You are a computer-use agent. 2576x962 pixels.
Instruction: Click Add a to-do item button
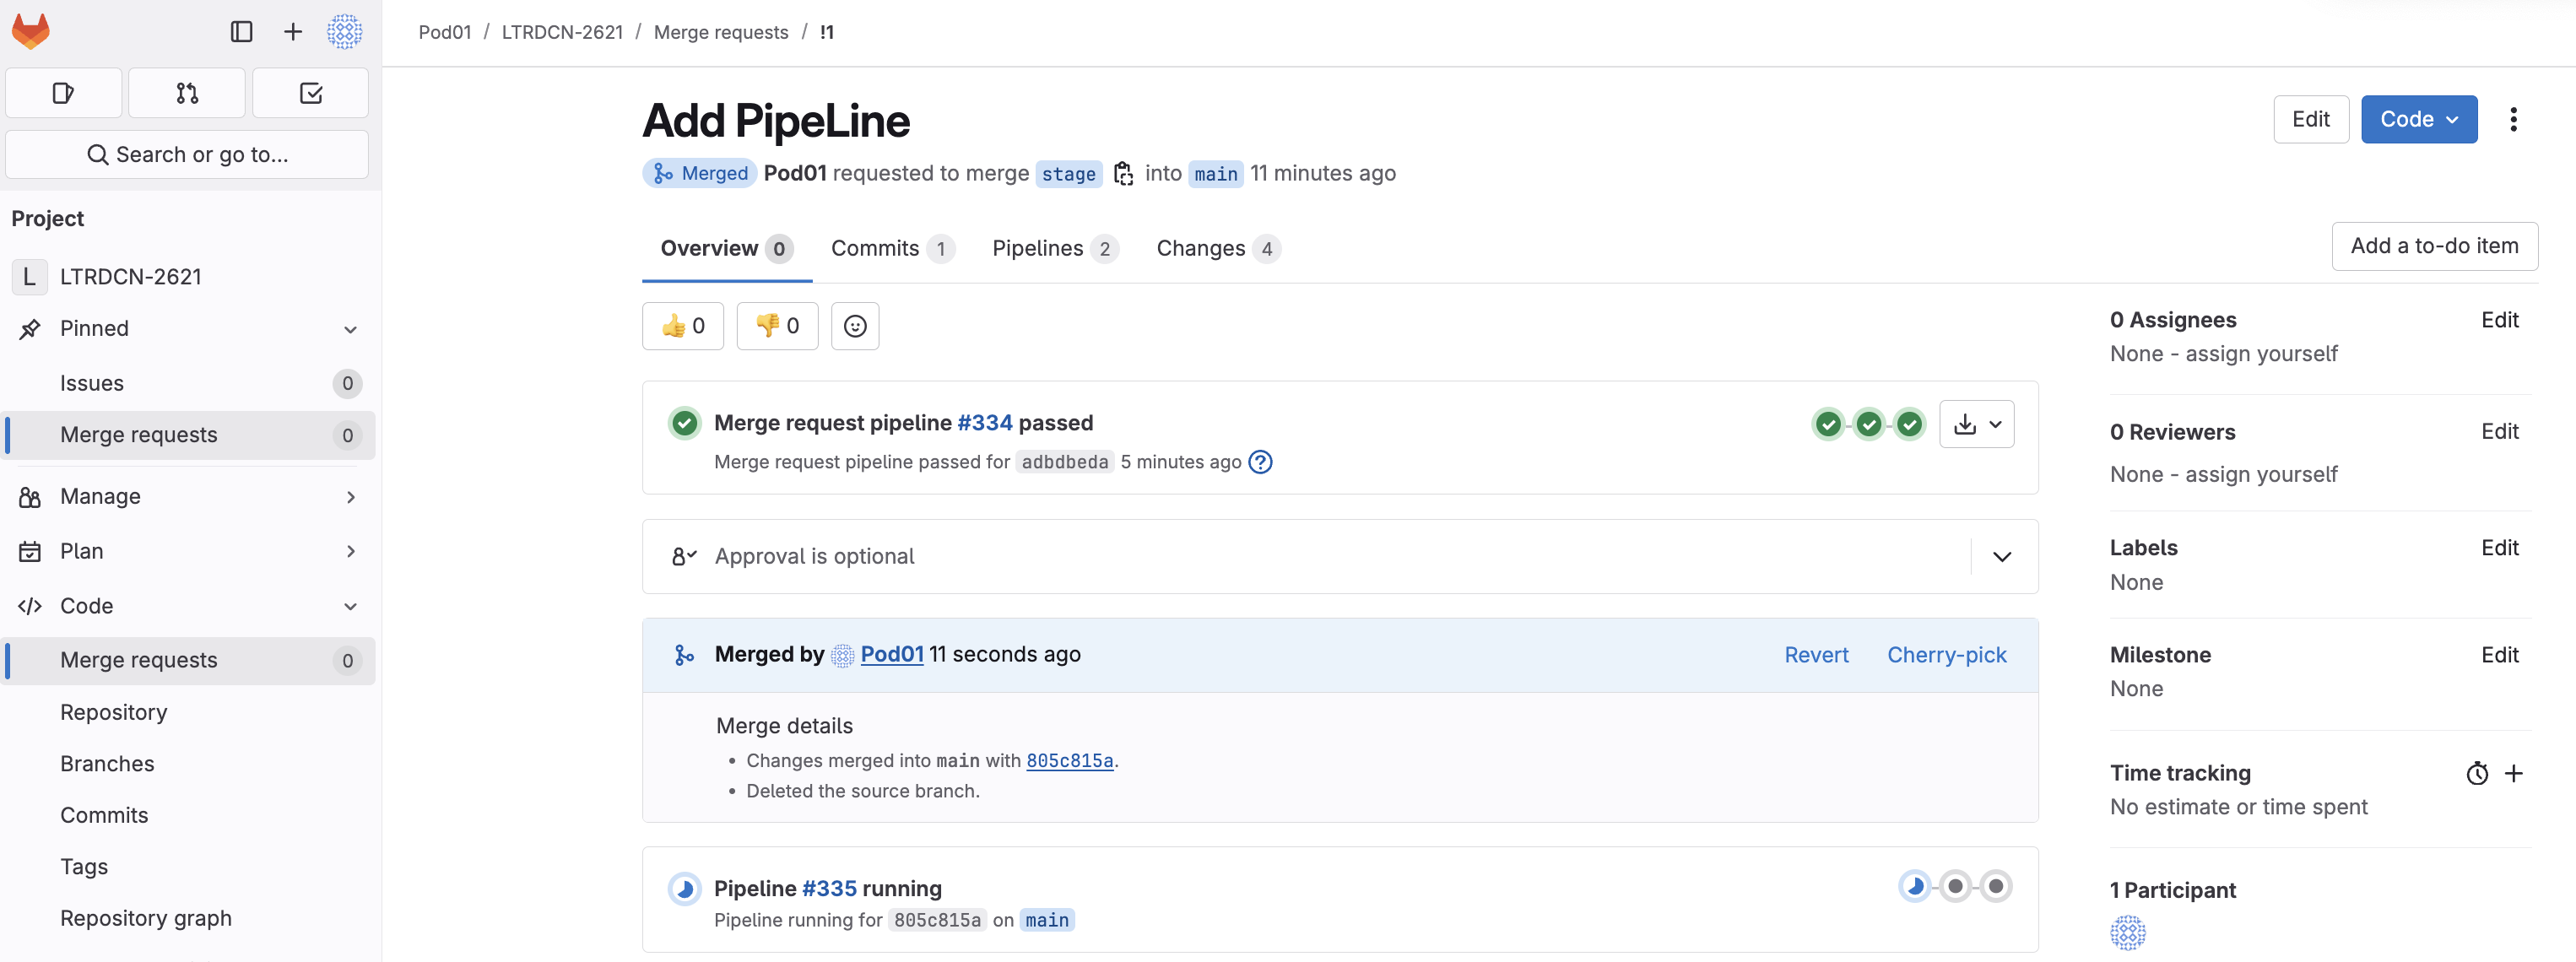pos(2433,246)
